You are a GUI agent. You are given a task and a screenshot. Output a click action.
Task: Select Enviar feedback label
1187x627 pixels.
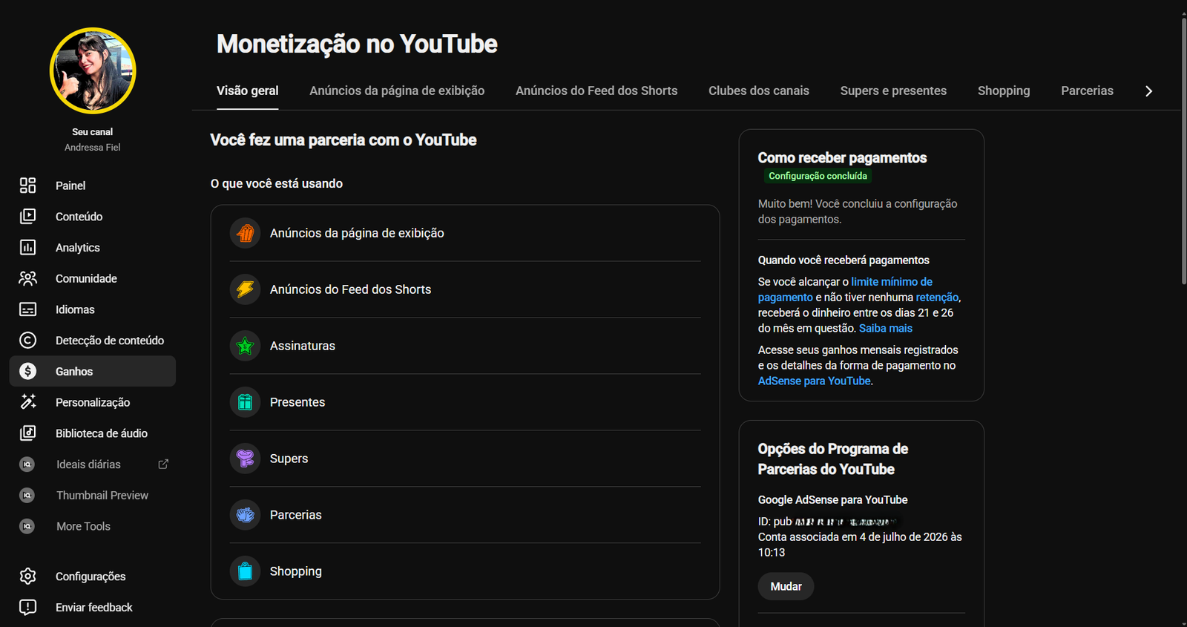(94, 608)
